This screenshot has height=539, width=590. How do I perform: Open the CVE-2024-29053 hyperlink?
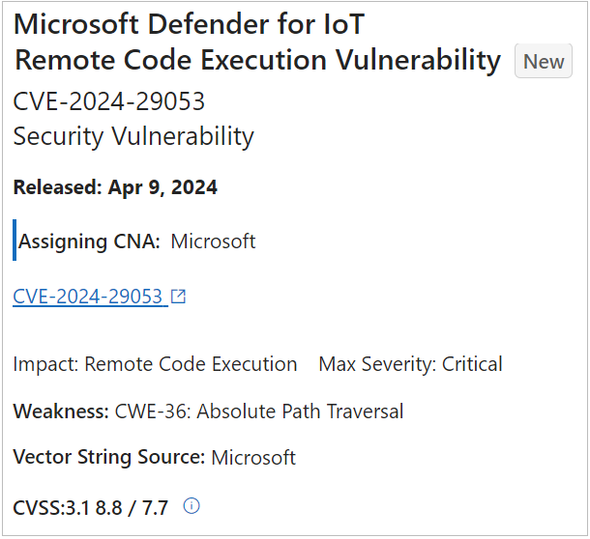click(88, 297)
